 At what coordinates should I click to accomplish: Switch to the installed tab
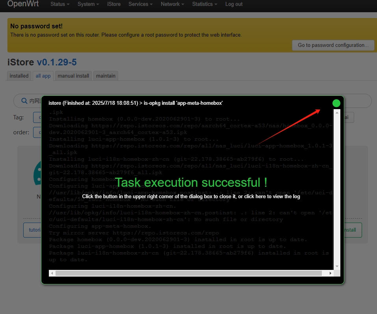point(19,76)
